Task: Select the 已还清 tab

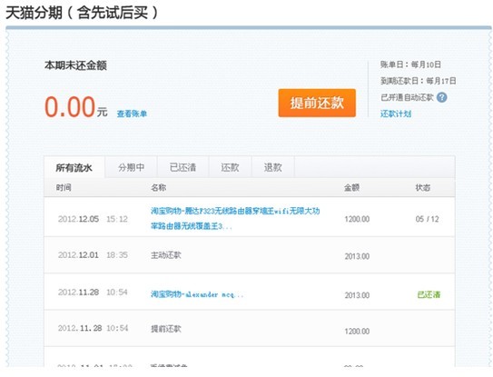Action: [x=182, y=167]
